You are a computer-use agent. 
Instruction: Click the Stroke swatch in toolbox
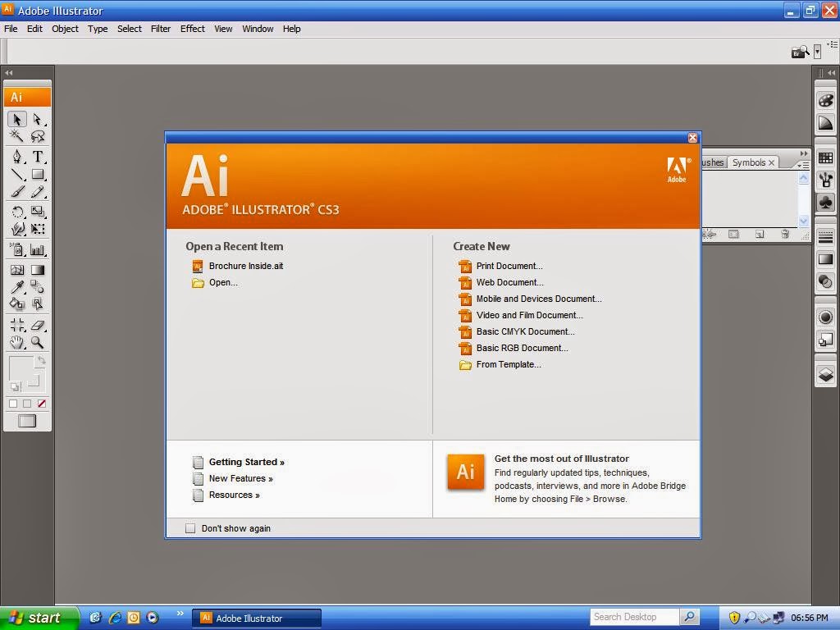pyautogui.click(x=32, y=380)
